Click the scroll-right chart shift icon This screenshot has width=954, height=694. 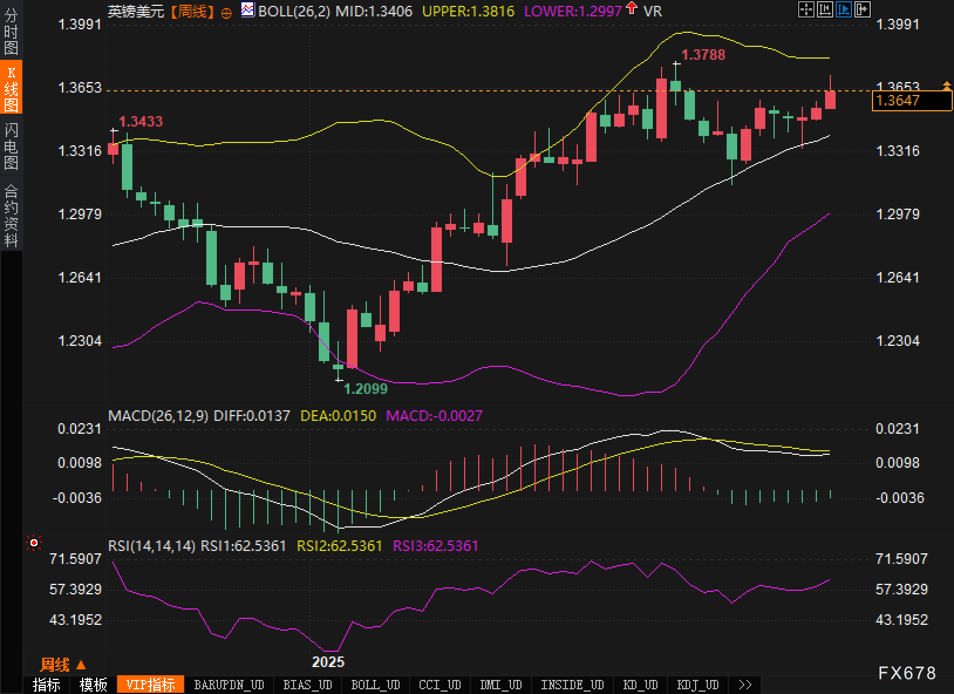coord(862,9)
